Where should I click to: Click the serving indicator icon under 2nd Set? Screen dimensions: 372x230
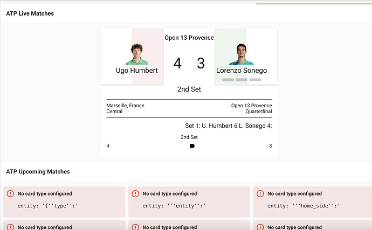click(192, 146)
